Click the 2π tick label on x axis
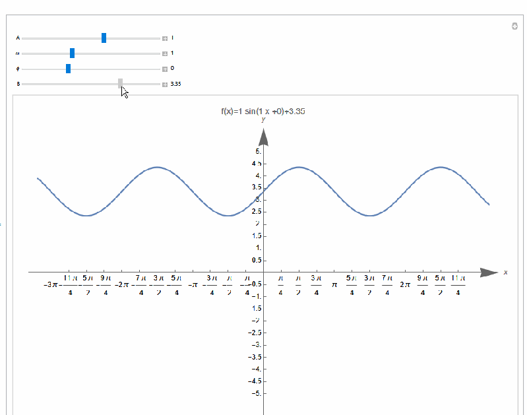The width and height of the screenshot is (527, 415). coord(405,285)
